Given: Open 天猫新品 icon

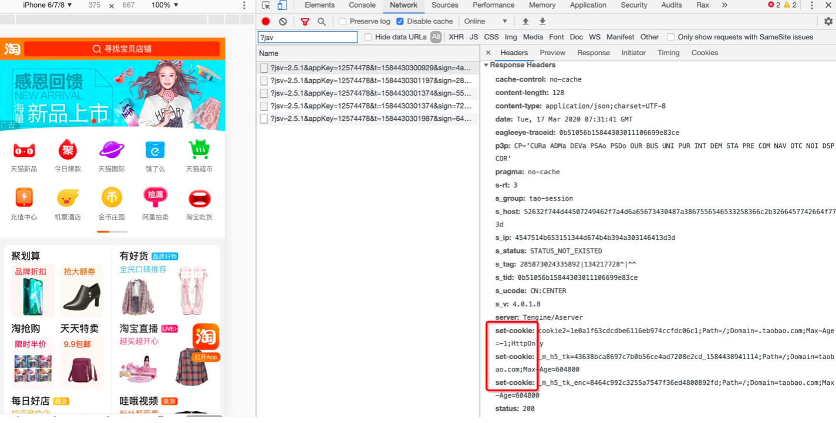Looking at the screenshot, I should (23, 151).
